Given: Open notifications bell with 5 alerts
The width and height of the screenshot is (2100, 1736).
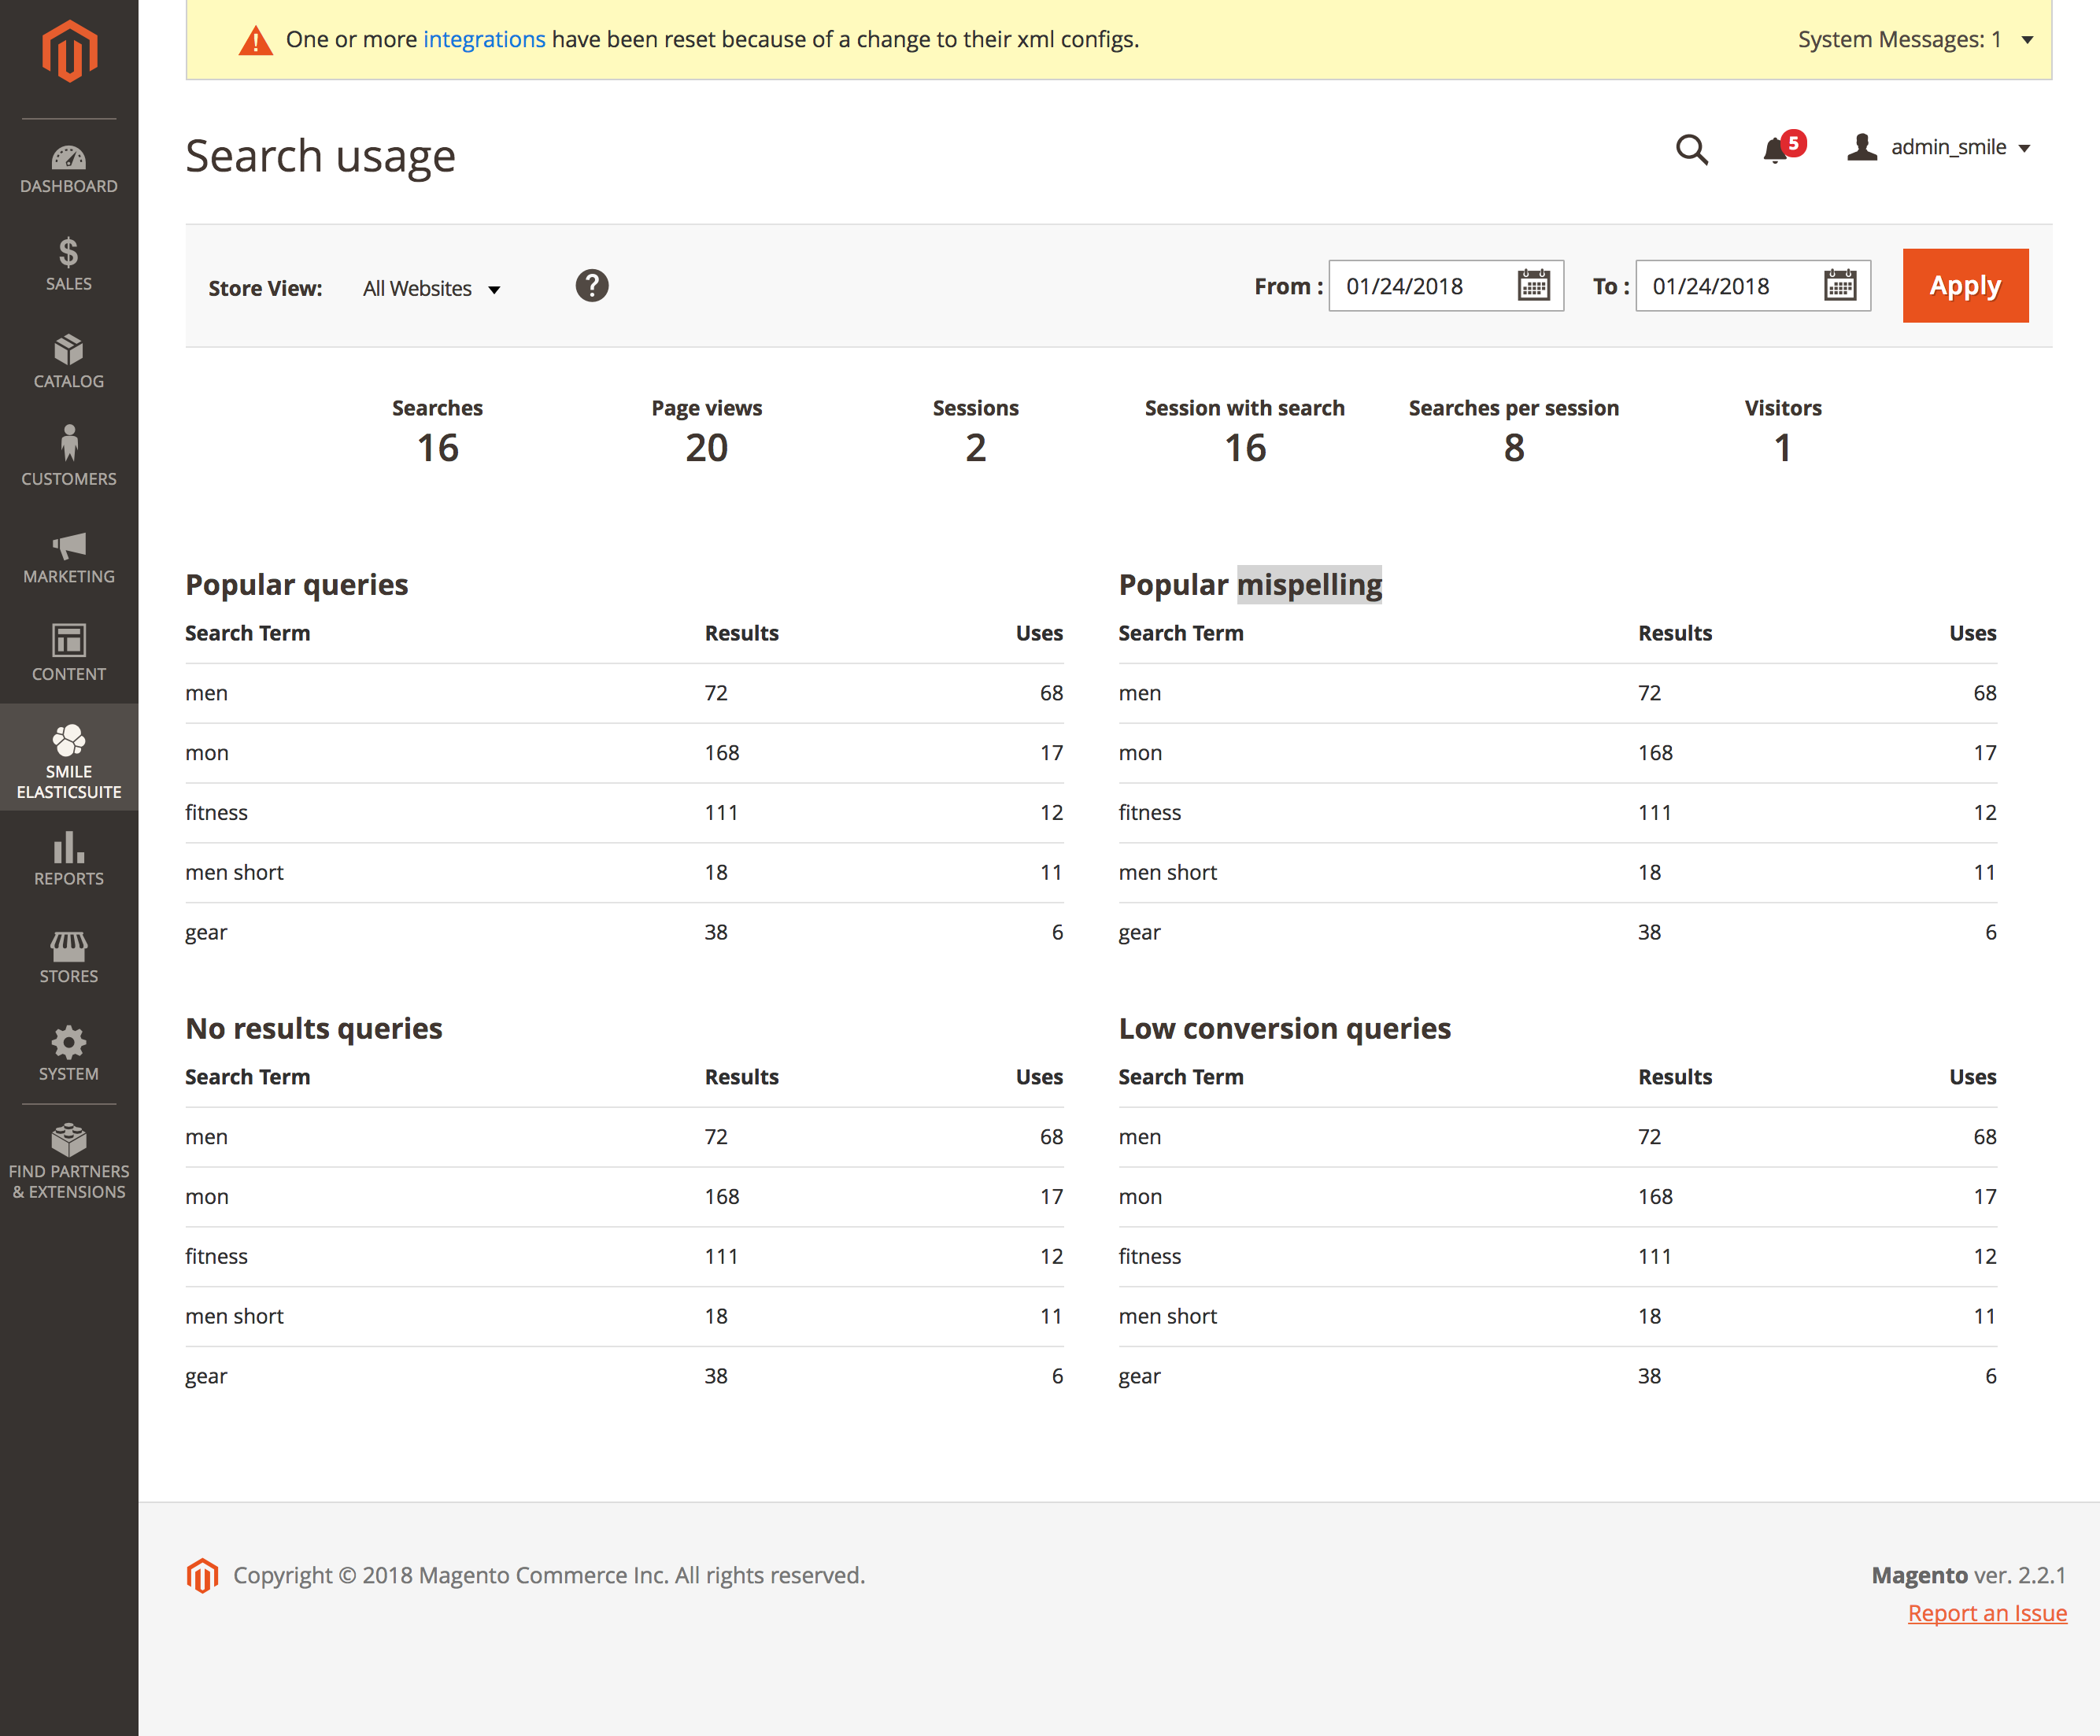Looking at the screenshot, I should pos(1783,148).
